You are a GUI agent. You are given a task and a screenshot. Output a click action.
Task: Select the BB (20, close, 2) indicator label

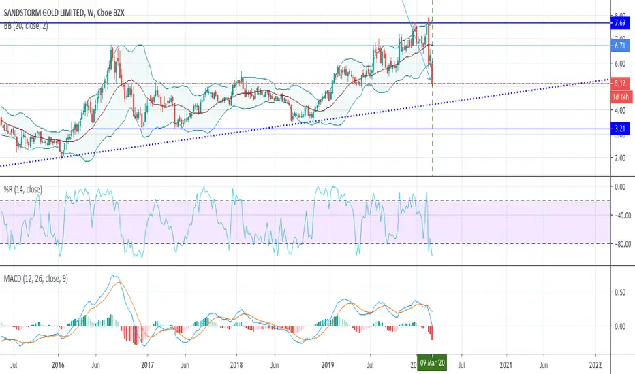pos(26,26)
